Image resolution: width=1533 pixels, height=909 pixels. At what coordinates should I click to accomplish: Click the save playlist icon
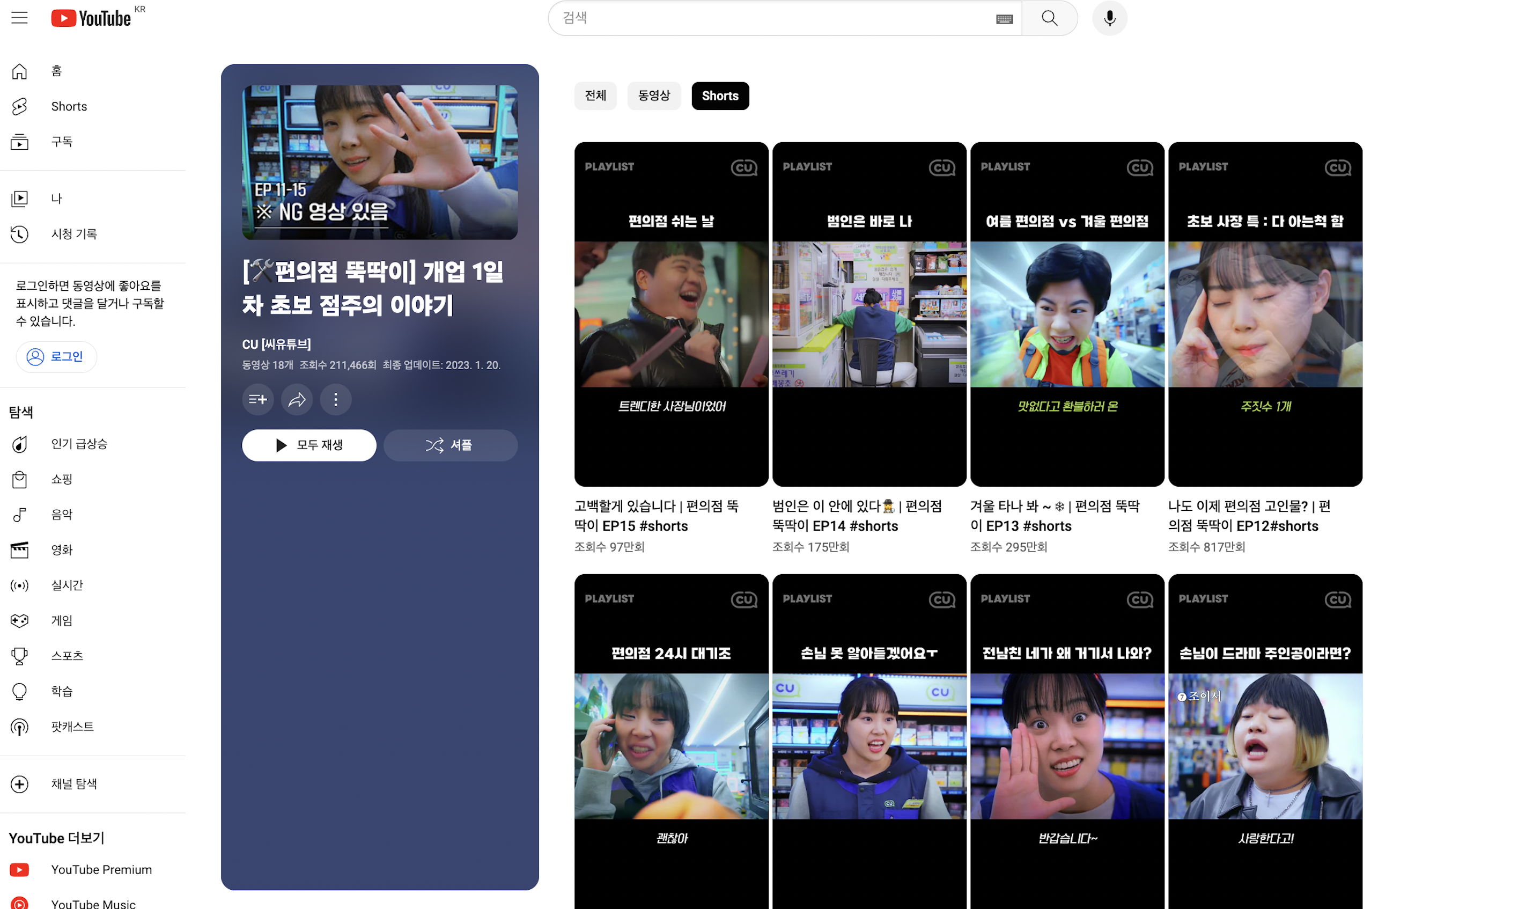tap(258, 399)
